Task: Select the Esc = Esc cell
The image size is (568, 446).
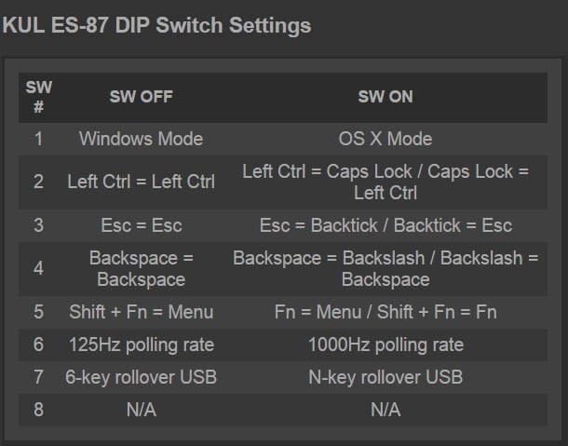Action: 141,225
